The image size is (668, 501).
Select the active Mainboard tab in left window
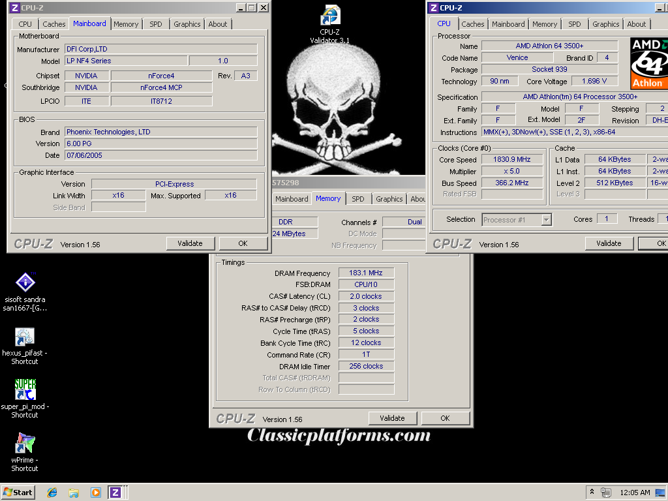pos(89,23)
